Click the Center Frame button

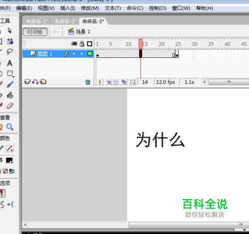tap(100, 82)
